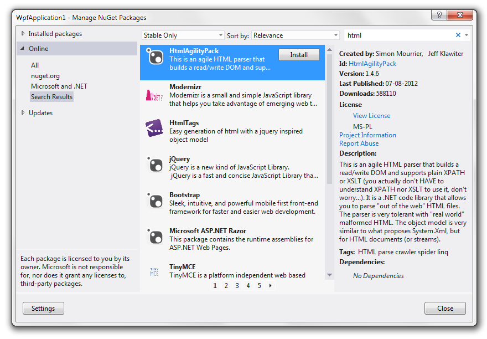This screenshot has height=339, width=487.
Task: Select the Modernizr package entry
Action: [x=232, y=98]
